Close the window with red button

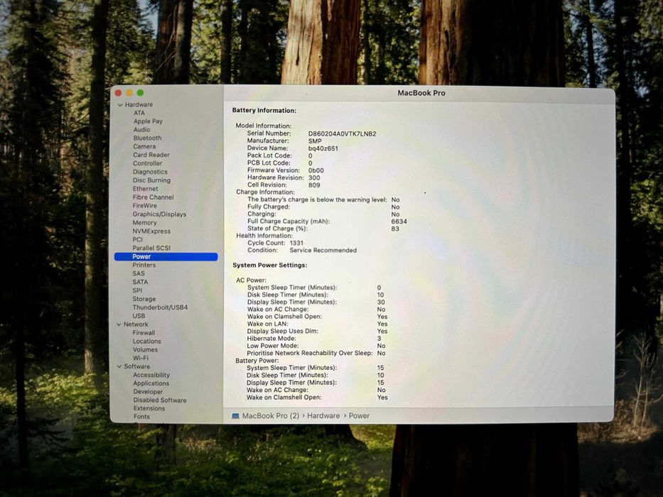click(119, 93)
